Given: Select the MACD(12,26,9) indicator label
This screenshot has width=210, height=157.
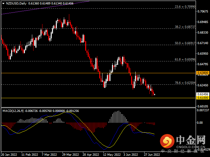Looking at the screenshot, I should click(13, 111).
